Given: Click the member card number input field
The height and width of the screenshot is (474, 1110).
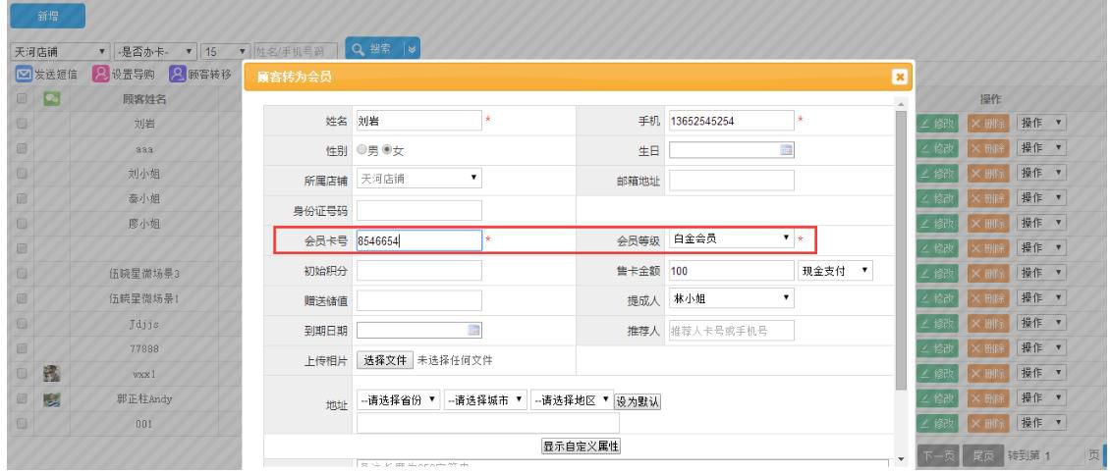Looking at the screenshot, I should point(418,239).
